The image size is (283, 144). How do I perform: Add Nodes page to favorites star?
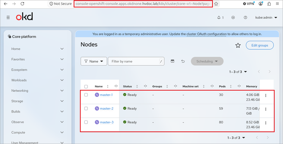(x=238, y=46)
